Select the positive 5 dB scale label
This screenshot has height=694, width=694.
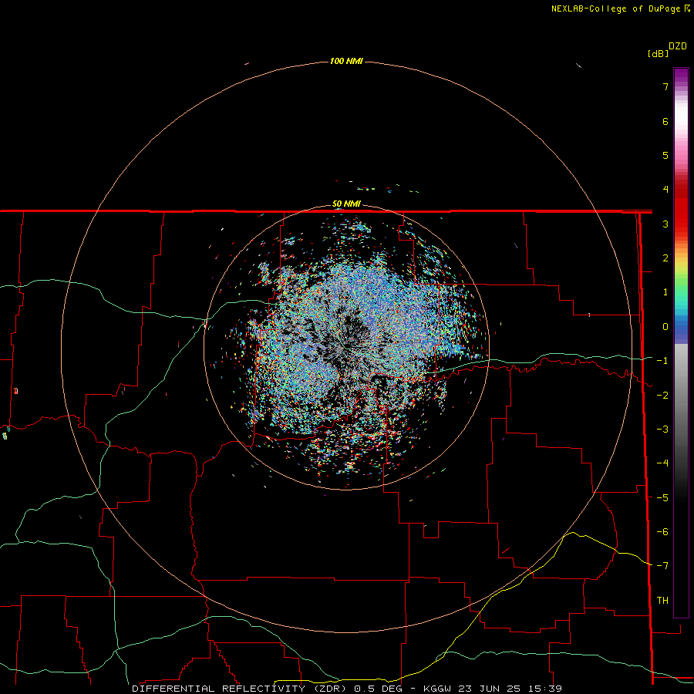665,155
